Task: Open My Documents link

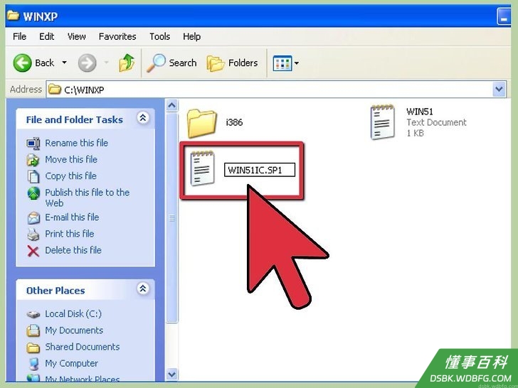Action: (74, 330)
